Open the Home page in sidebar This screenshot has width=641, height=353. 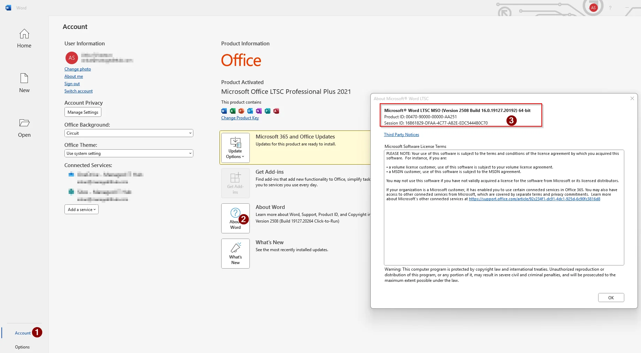click(x=24, y=38)
